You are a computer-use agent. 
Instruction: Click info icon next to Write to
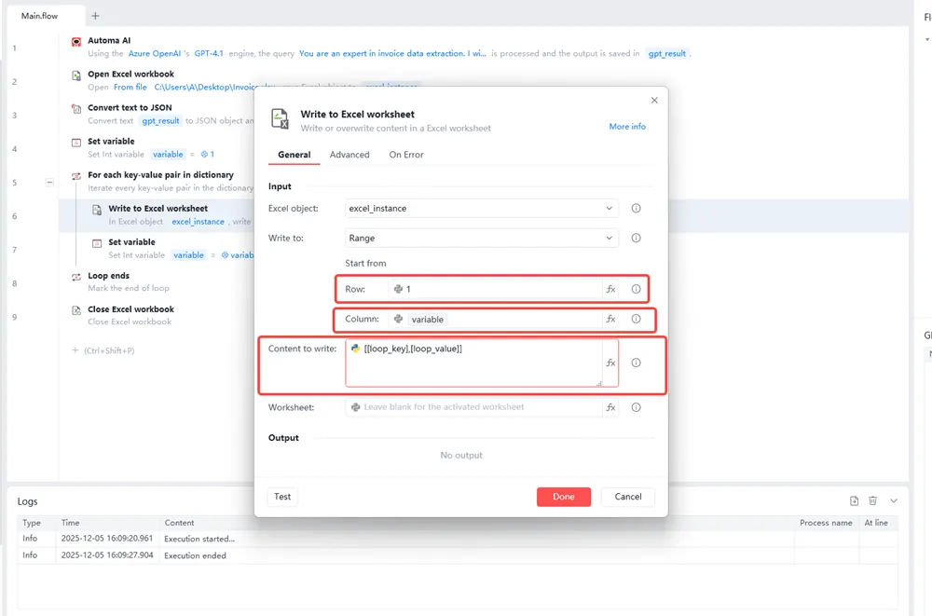636,238
